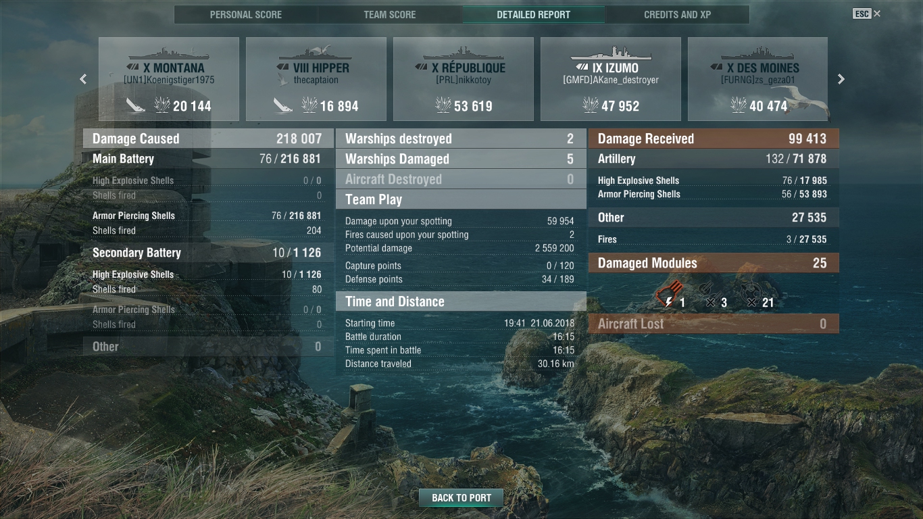
Task: Click the Izumo battleship silhouette icon
Action: tap(611, 54)
